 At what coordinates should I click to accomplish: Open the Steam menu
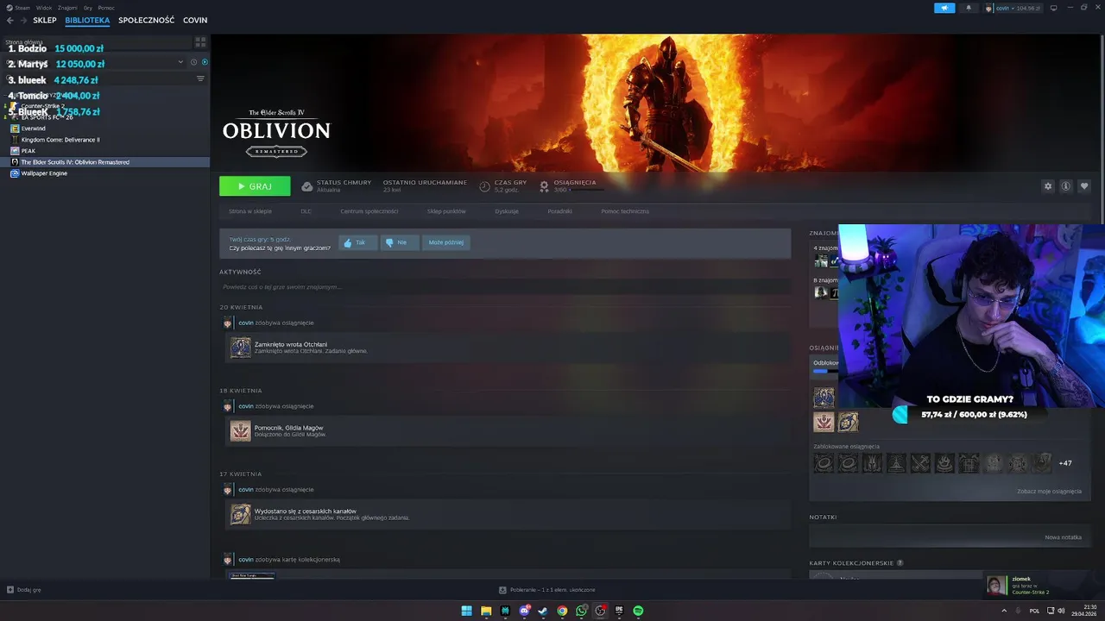coord(19,8)
